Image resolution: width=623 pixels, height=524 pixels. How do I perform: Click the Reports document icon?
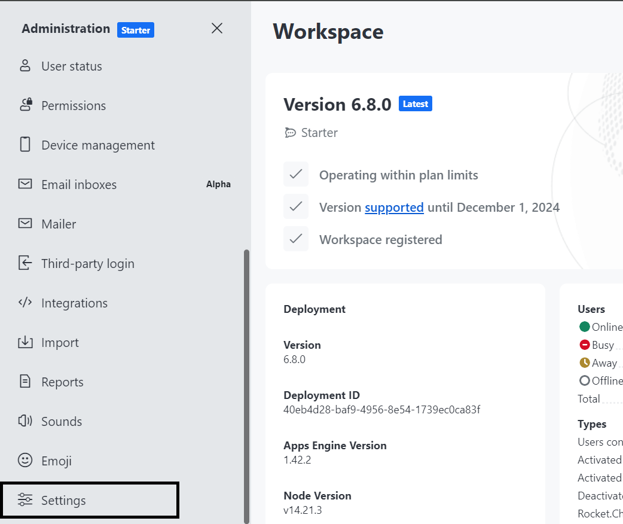tap(25, 381)
